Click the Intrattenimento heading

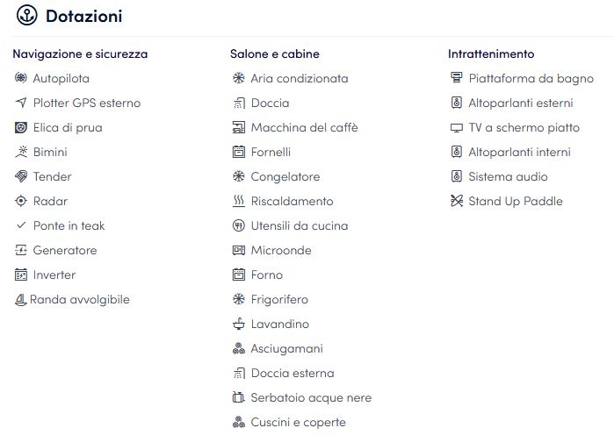pyautogui.click(x=491, y=53)
